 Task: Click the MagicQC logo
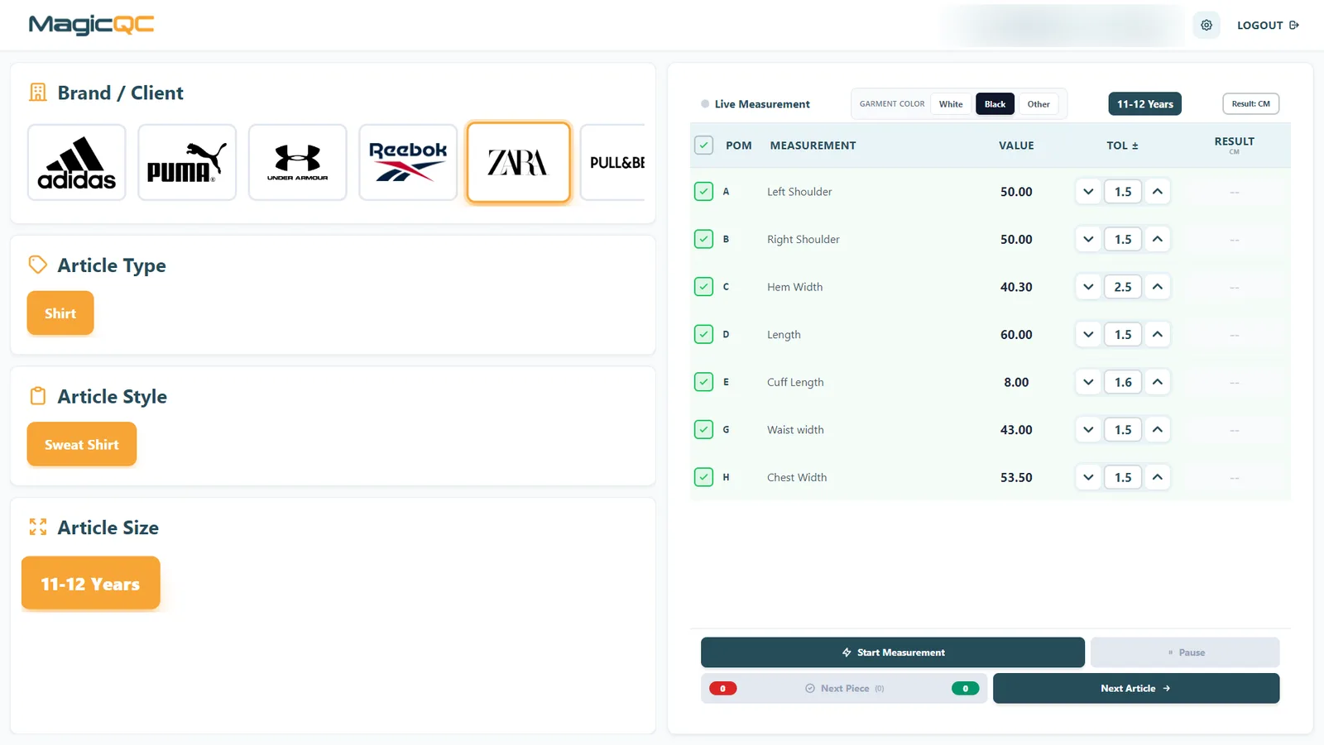91,25
